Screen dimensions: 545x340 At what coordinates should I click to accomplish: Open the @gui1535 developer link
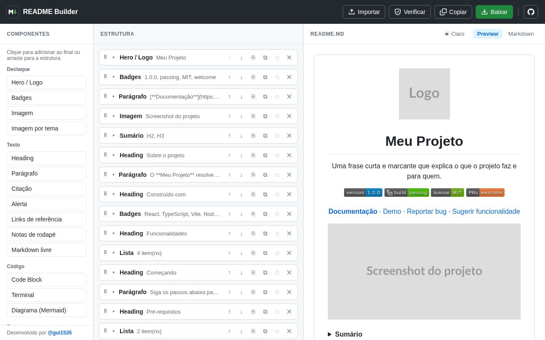click(60, 333)
